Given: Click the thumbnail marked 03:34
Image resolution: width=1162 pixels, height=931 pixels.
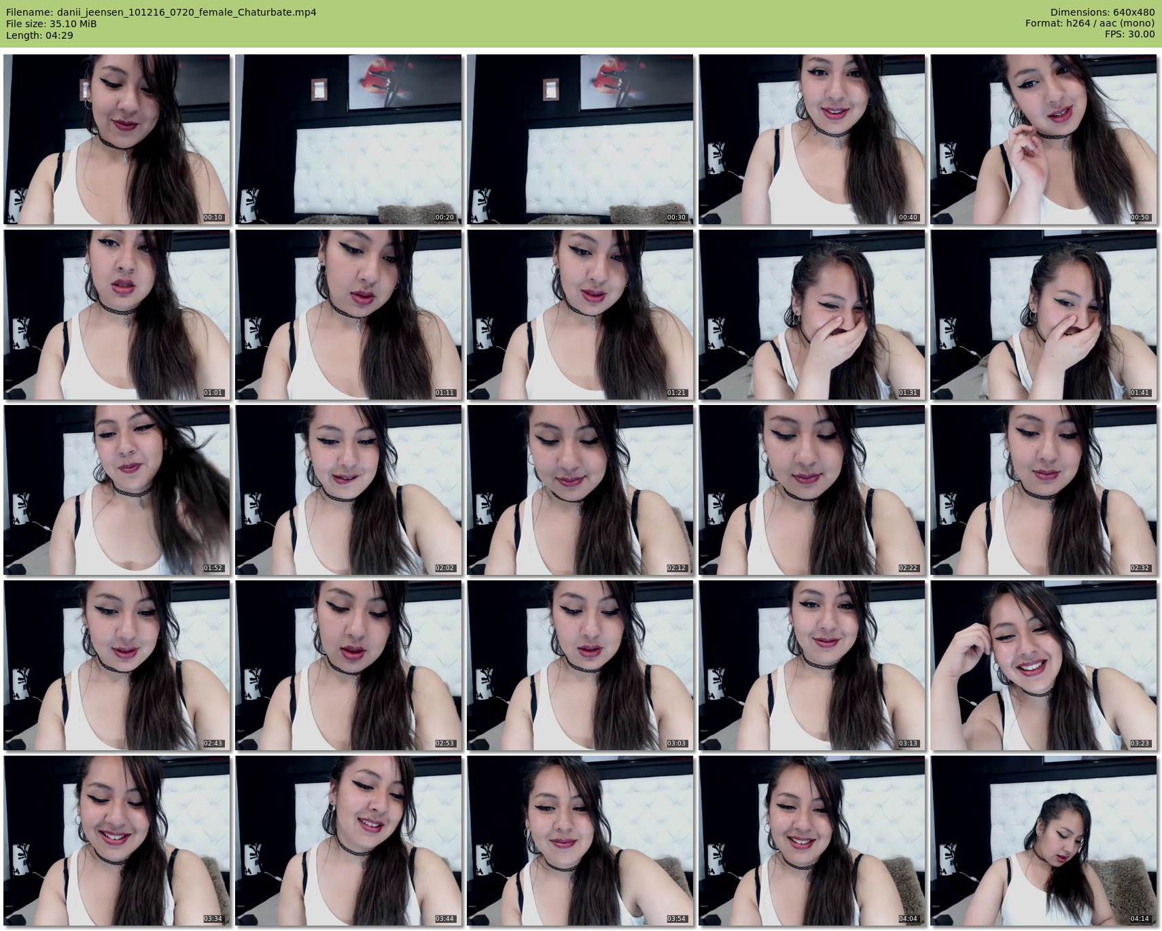Looking at the screenshot, I should click(117, 841).
